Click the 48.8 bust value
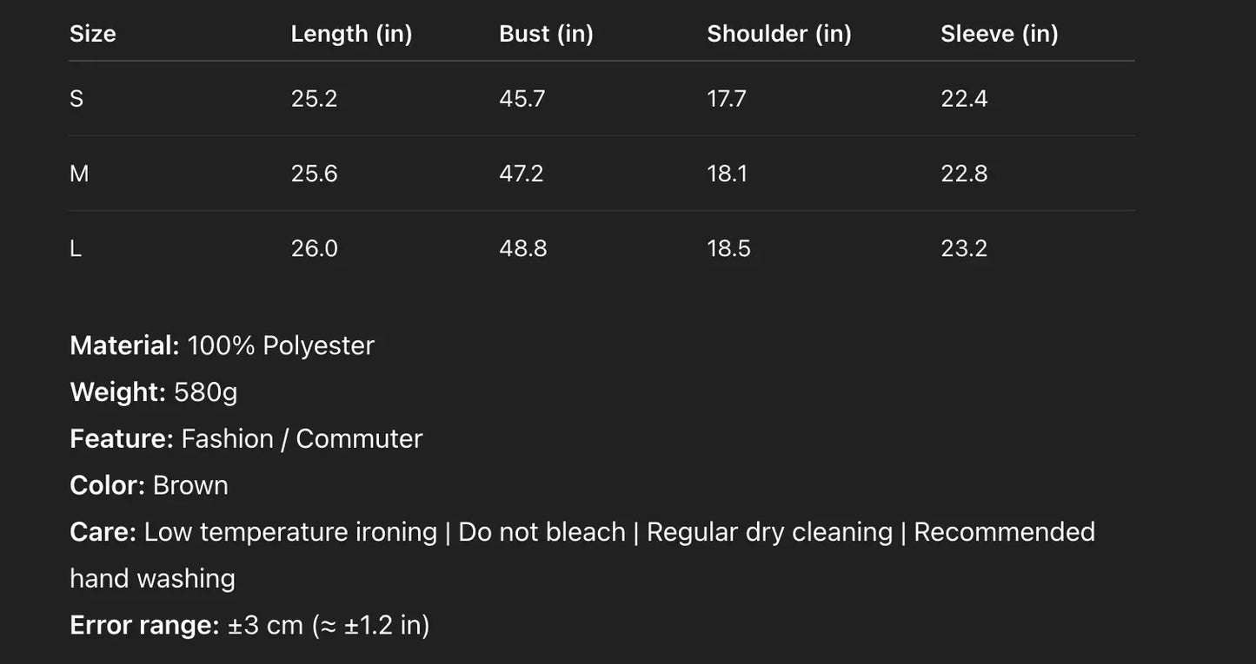 click(x=522, y=249)
